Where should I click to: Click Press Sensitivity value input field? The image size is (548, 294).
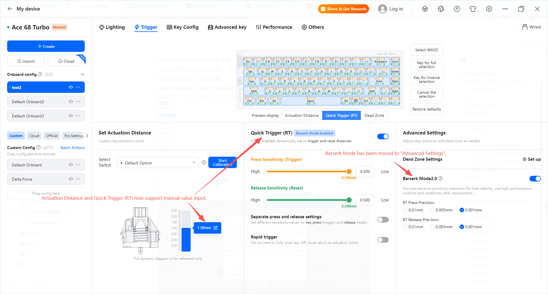[x=365, y=171]
